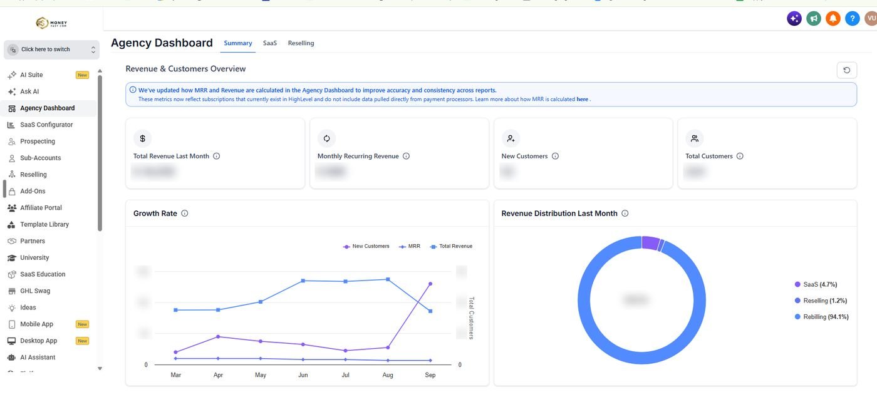This screenshot has width=877, height=402.
Task: Click the Ideas lightbulb icon
Action: point(12,307)
